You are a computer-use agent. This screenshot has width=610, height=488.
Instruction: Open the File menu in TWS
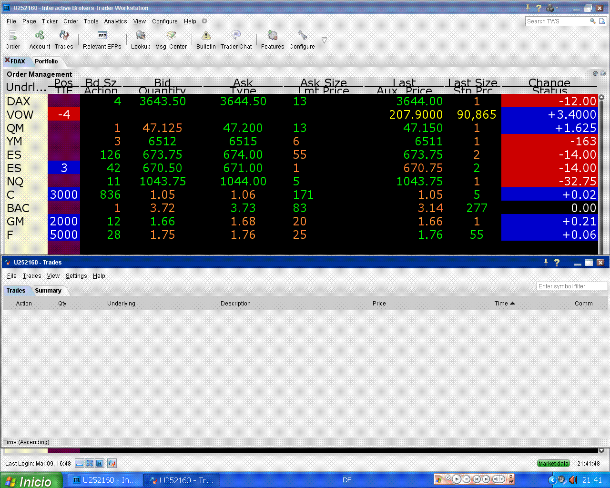coord(11,21)
